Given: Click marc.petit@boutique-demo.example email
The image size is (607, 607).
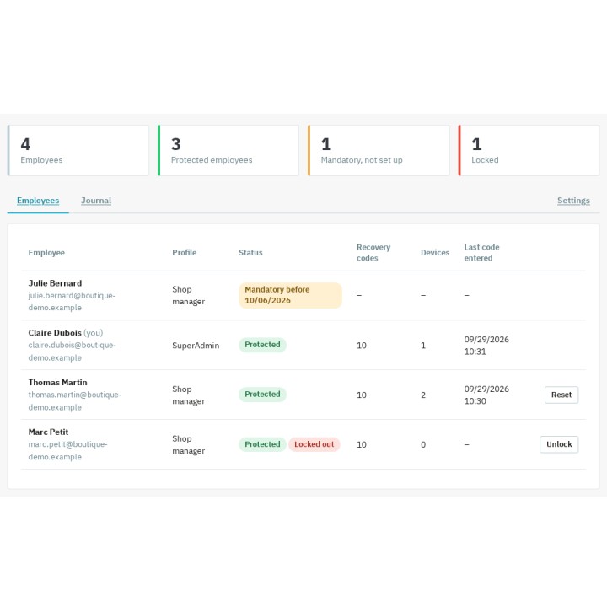Looking at the screenshot, I should click(x=67, y=450).
